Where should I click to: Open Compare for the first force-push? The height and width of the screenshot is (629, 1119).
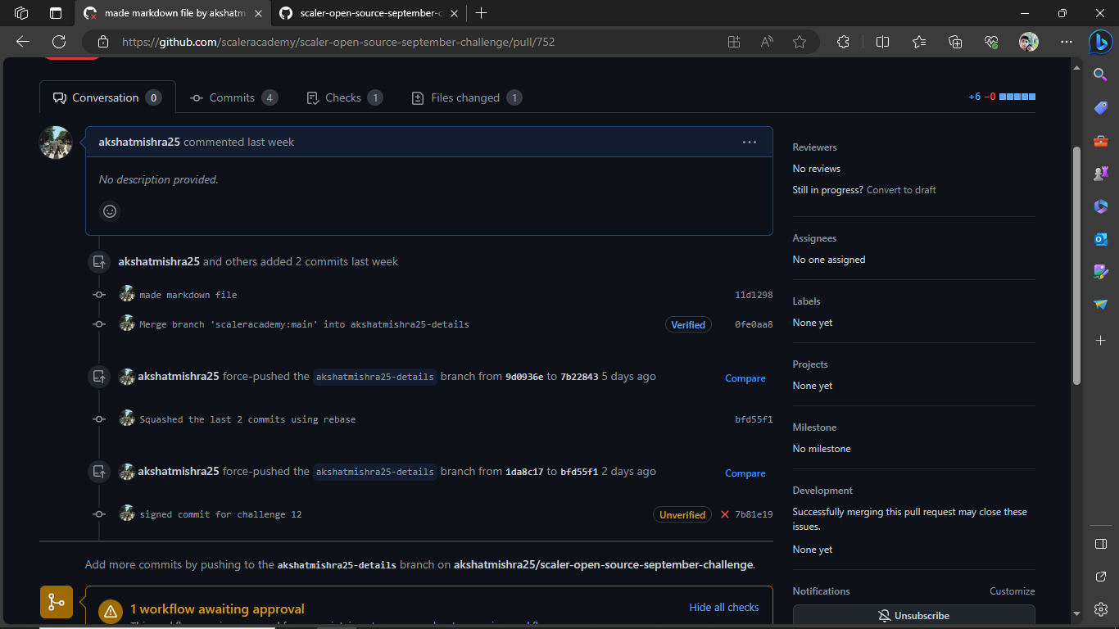[745, 378]
